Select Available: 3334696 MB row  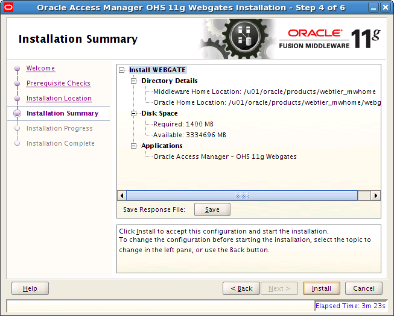(x=189, y=135)
